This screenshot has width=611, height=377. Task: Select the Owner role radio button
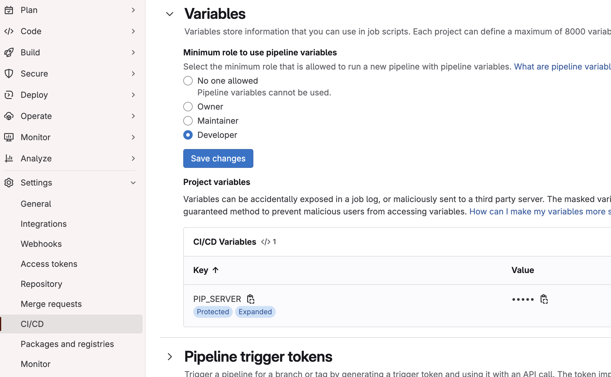click(188, 107)
